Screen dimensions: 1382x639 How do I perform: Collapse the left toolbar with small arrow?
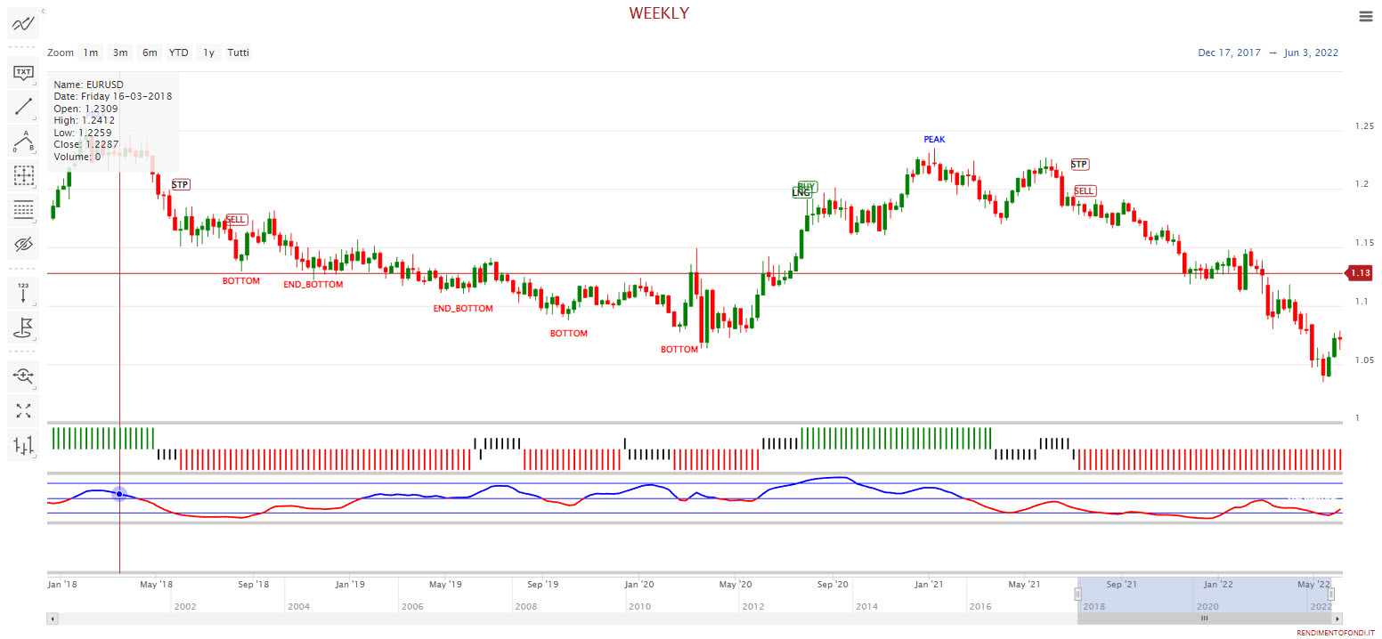(x=44, y=11)
